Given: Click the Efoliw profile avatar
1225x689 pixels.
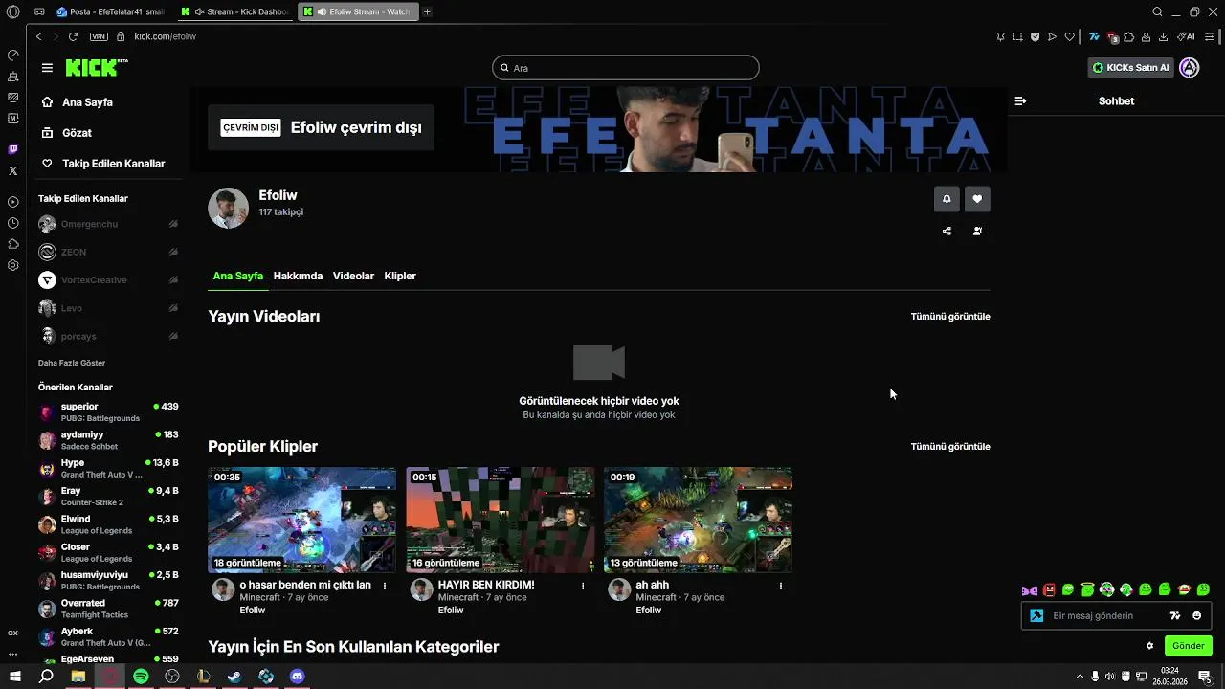Looking at the screenshot, I should (x=228, y=208).
